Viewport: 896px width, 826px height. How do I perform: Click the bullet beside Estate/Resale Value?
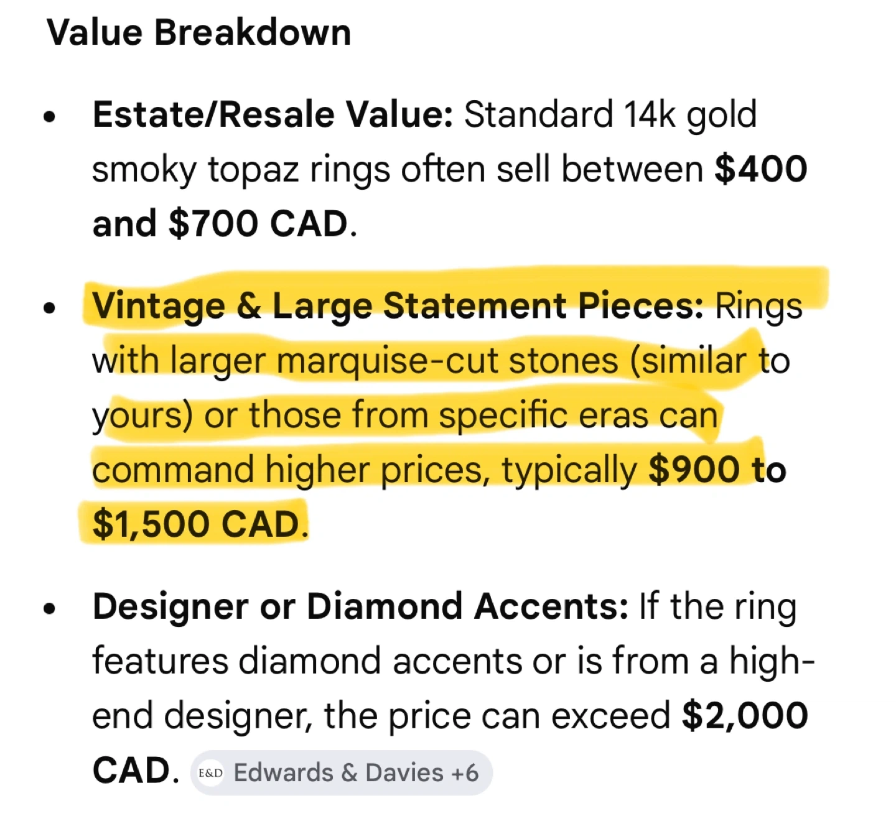(50, 116)
